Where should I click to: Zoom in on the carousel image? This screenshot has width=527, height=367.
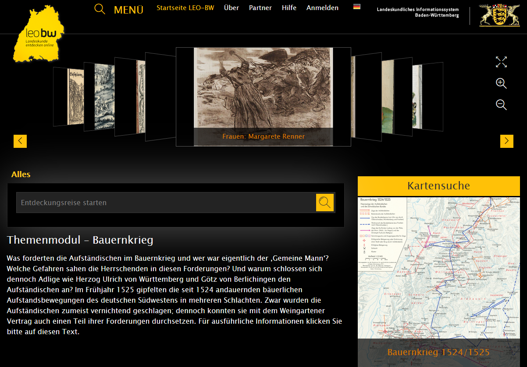[x=501, y=83]
